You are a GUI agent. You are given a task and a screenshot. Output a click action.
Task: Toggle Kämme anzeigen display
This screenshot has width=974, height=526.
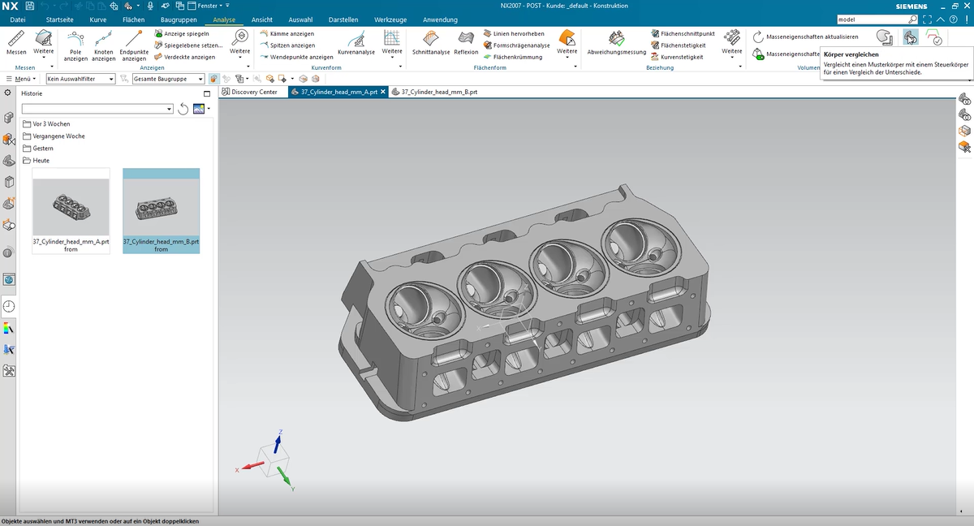[x=287, y=34]
